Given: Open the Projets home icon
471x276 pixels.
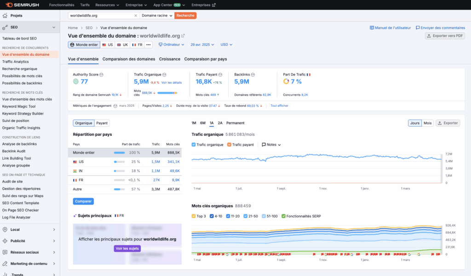Looking at the screenshot, I should 5,16.
